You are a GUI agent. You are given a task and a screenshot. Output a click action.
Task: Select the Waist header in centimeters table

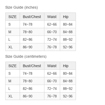[x=52, y=66]
